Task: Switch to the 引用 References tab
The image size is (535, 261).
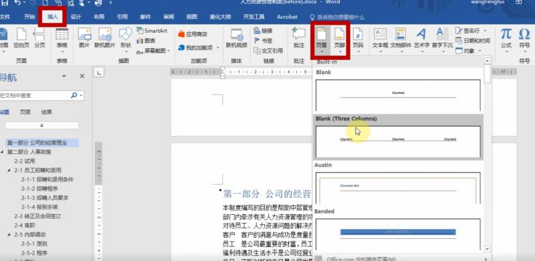Action: 122,17
